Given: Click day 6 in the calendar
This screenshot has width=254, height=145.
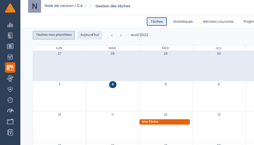Looking at the screenshot, I should (219, 84).
